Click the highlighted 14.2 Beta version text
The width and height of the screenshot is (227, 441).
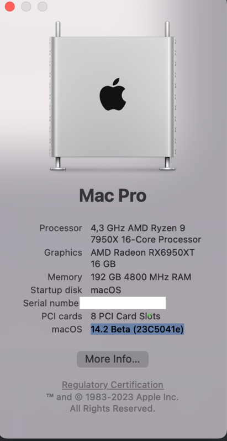137,329
